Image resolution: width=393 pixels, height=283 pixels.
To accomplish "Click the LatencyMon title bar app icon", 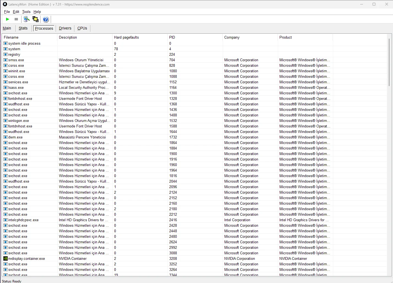I will 5,4.
